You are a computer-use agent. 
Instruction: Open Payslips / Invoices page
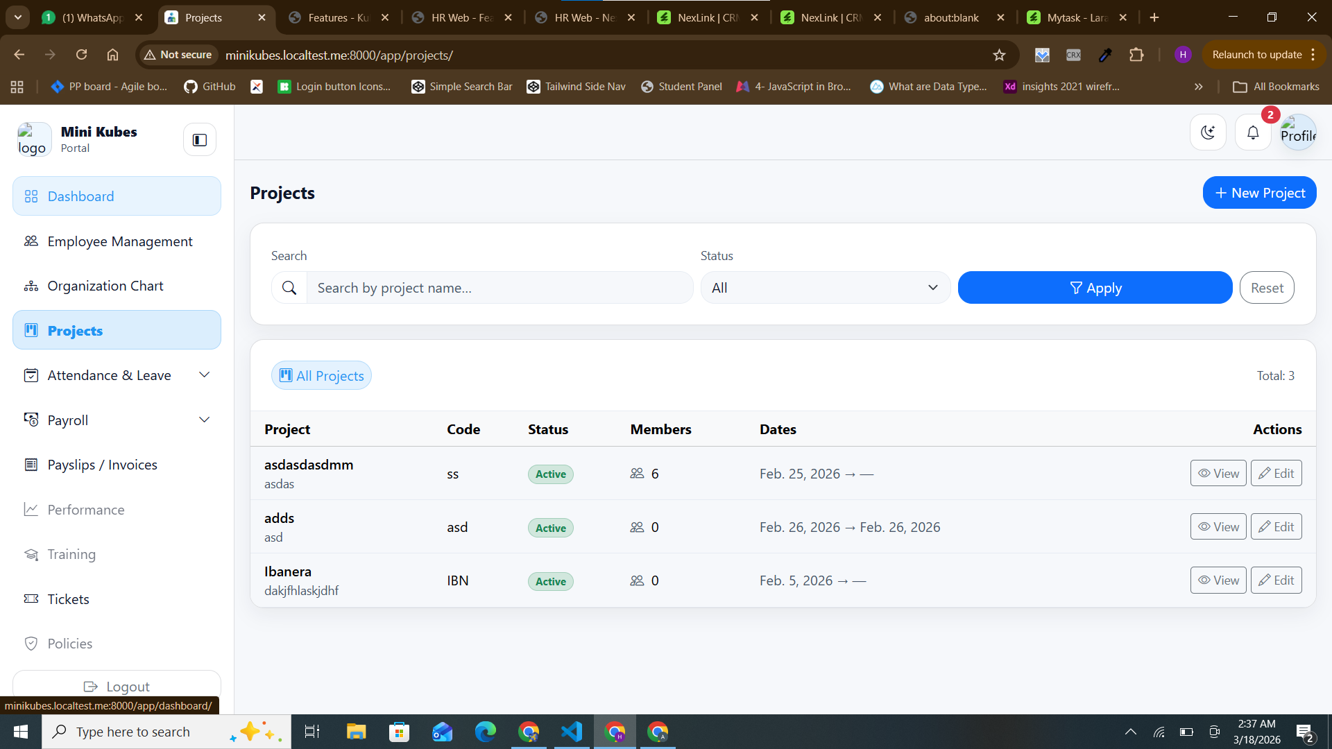point(102,465)
